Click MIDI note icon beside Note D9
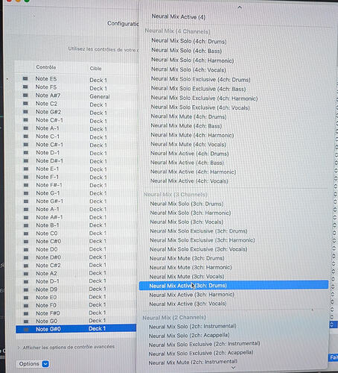The width and height of the screenshot is (338, 373). [26, 289]
